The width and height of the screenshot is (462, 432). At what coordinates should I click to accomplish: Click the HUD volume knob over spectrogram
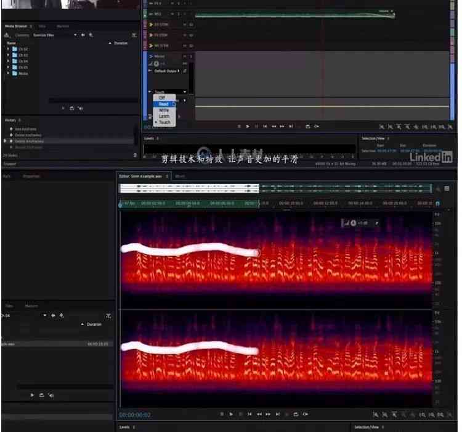[x=354, y=223]
